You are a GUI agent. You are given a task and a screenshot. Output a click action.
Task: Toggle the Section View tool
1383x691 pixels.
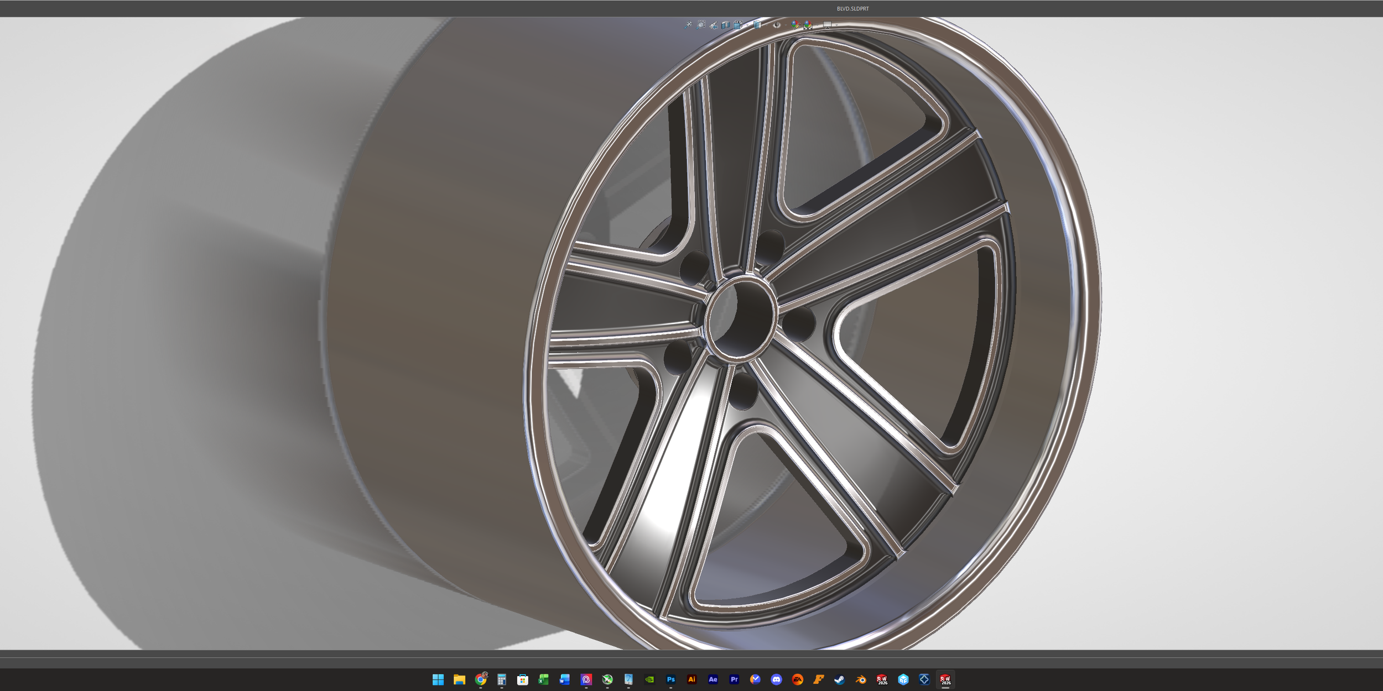(726, 25)
